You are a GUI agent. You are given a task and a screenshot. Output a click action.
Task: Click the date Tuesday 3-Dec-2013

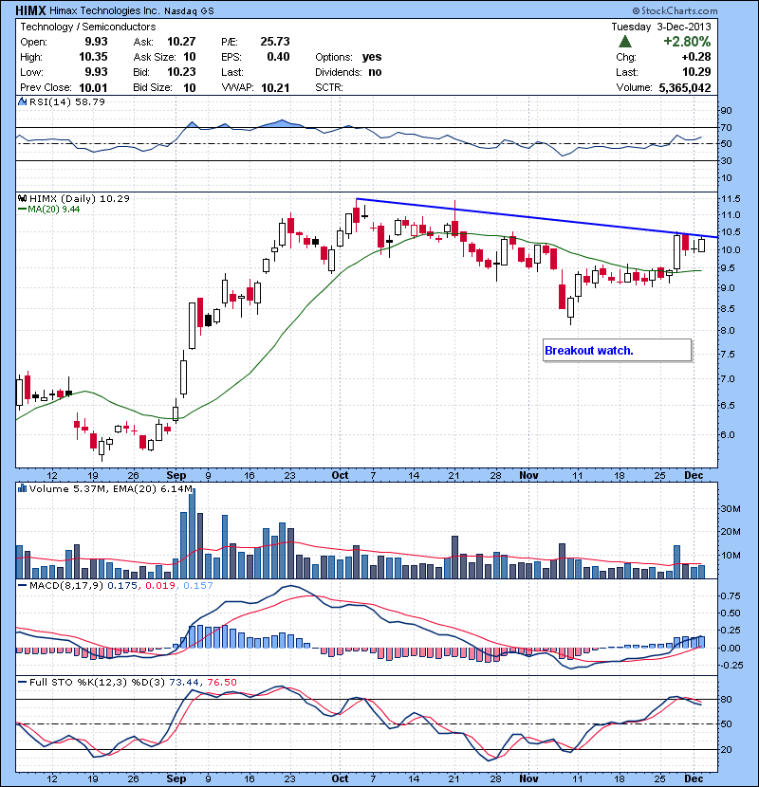[661, 27]
